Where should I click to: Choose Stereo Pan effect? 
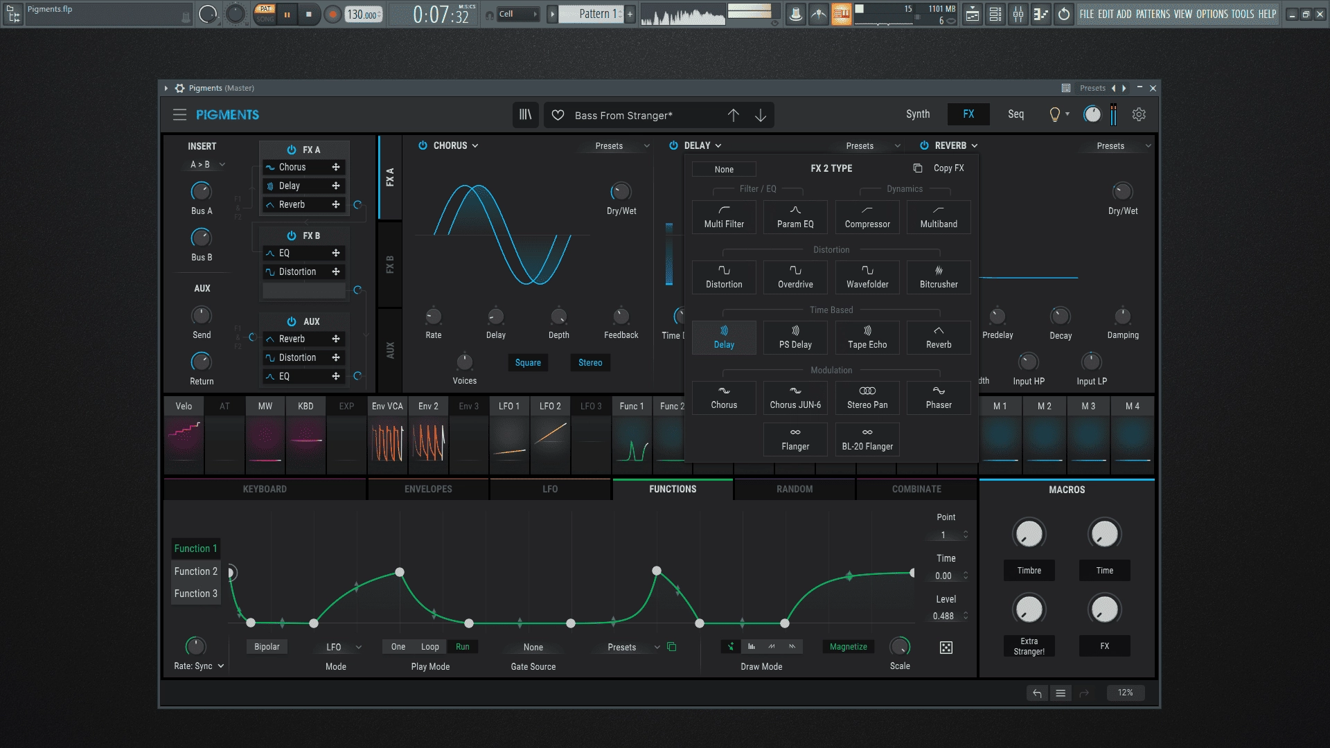(x=867, y=398)
